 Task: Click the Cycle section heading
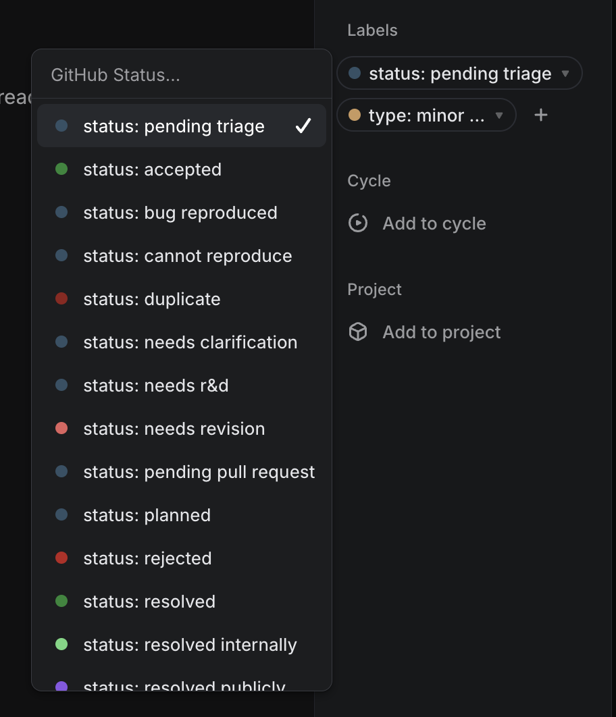coord(369,181)
